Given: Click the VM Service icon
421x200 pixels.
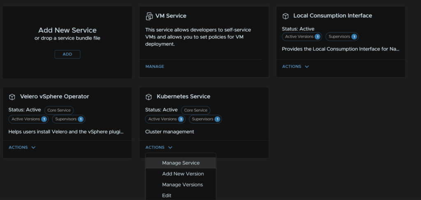Looking at the screenshot, I should pyautogui.click(x=149, y=16).
